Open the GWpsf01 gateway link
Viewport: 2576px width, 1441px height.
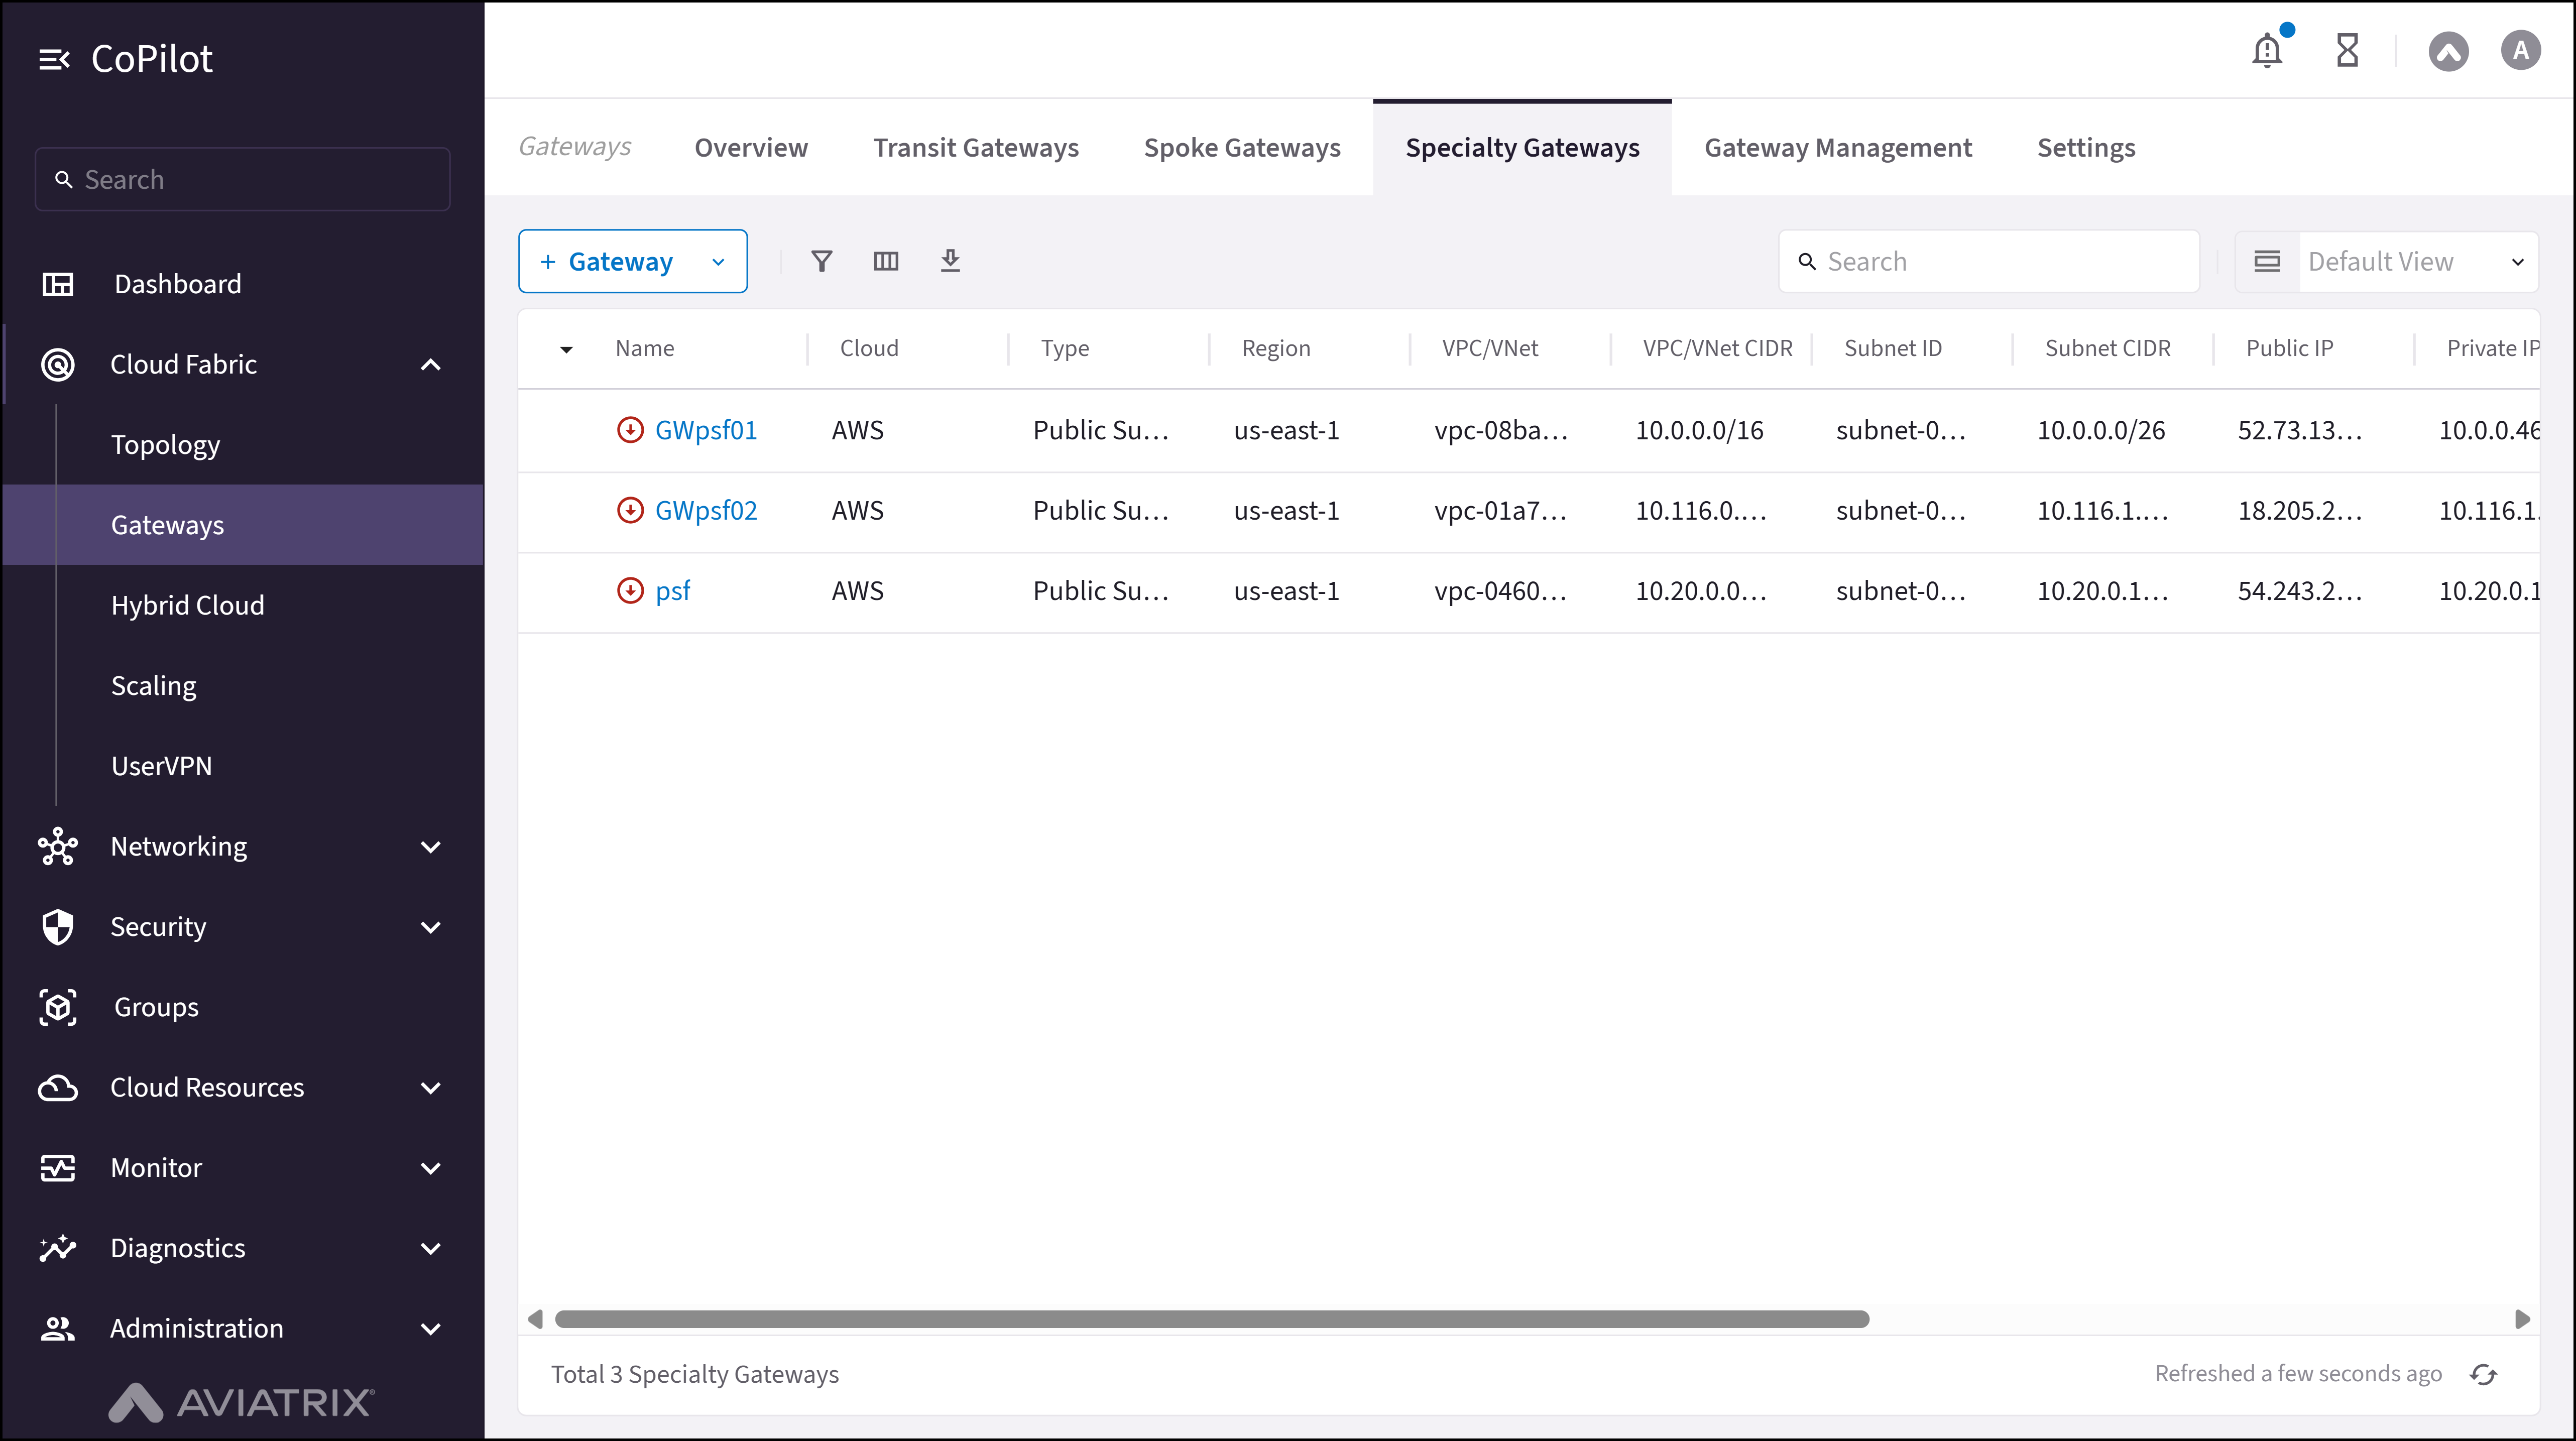705,430
